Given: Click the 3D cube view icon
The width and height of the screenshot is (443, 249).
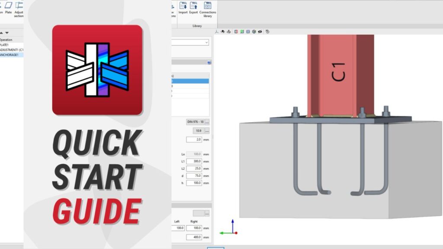Looking at the screenshot, I should click(254, 32).
